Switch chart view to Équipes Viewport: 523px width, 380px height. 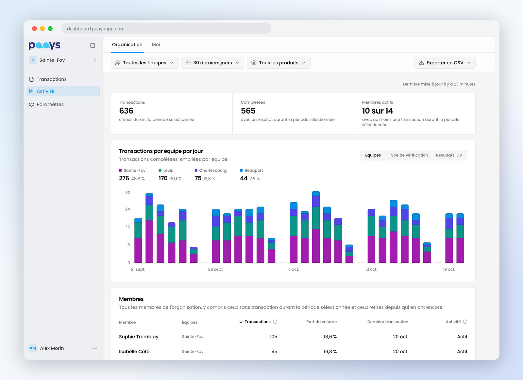coord(373,155)
